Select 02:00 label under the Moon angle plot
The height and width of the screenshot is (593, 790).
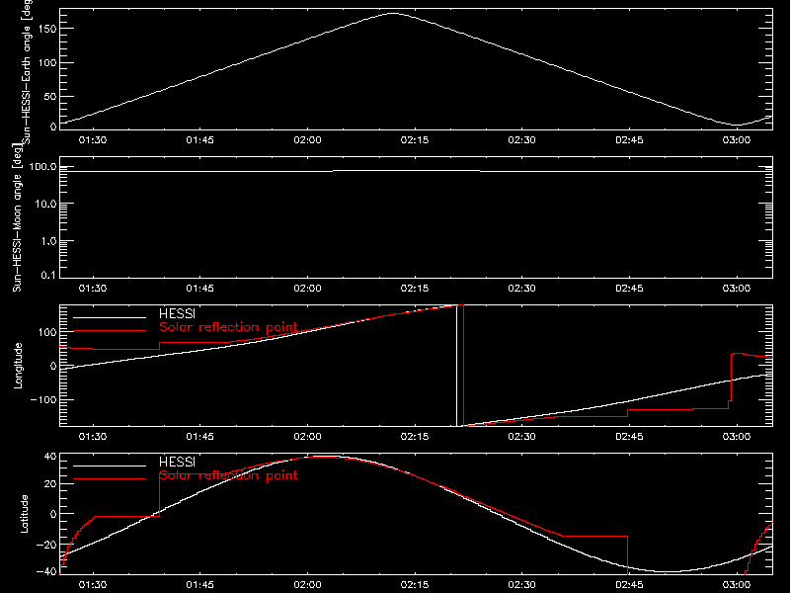(x=307, y=288)
